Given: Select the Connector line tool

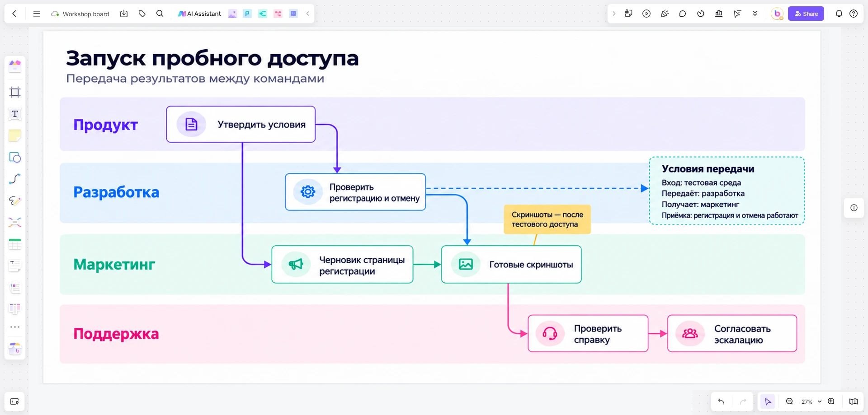Looking at the screenshot, I should click(15, 179).
